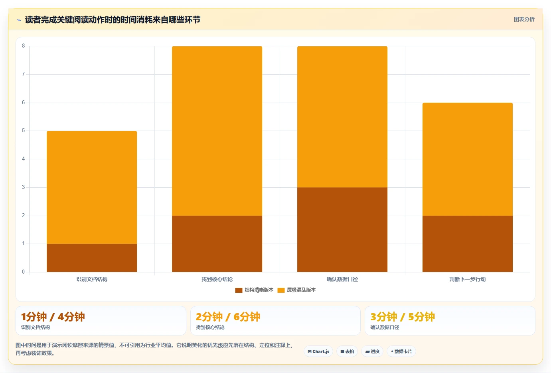The width and height of the screenshot is (551, 373).
Task: Click the 找到核心结论 caption in the second card
Action: tap(210, 327)
